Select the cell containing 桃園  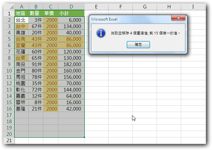click(22, 83)
